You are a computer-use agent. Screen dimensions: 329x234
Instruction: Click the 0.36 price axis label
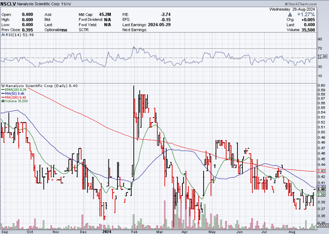(x=321, y=216)
